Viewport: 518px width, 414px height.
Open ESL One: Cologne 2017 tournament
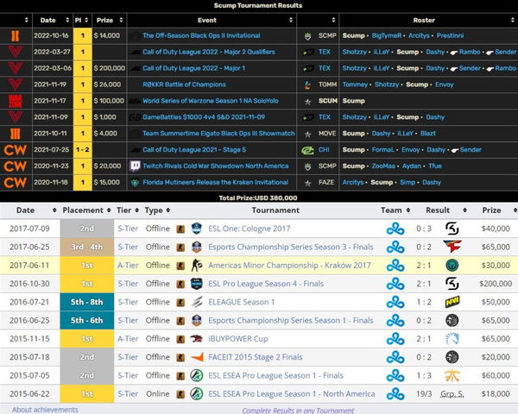250,229
